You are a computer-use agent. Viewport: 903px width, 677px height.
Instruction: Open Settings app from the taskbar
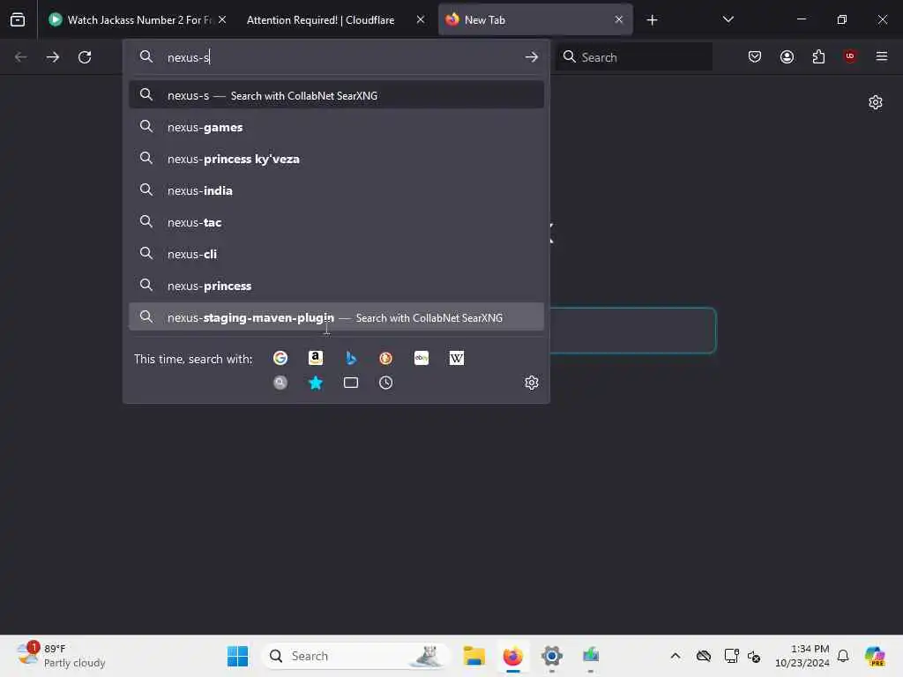point(552,656)
